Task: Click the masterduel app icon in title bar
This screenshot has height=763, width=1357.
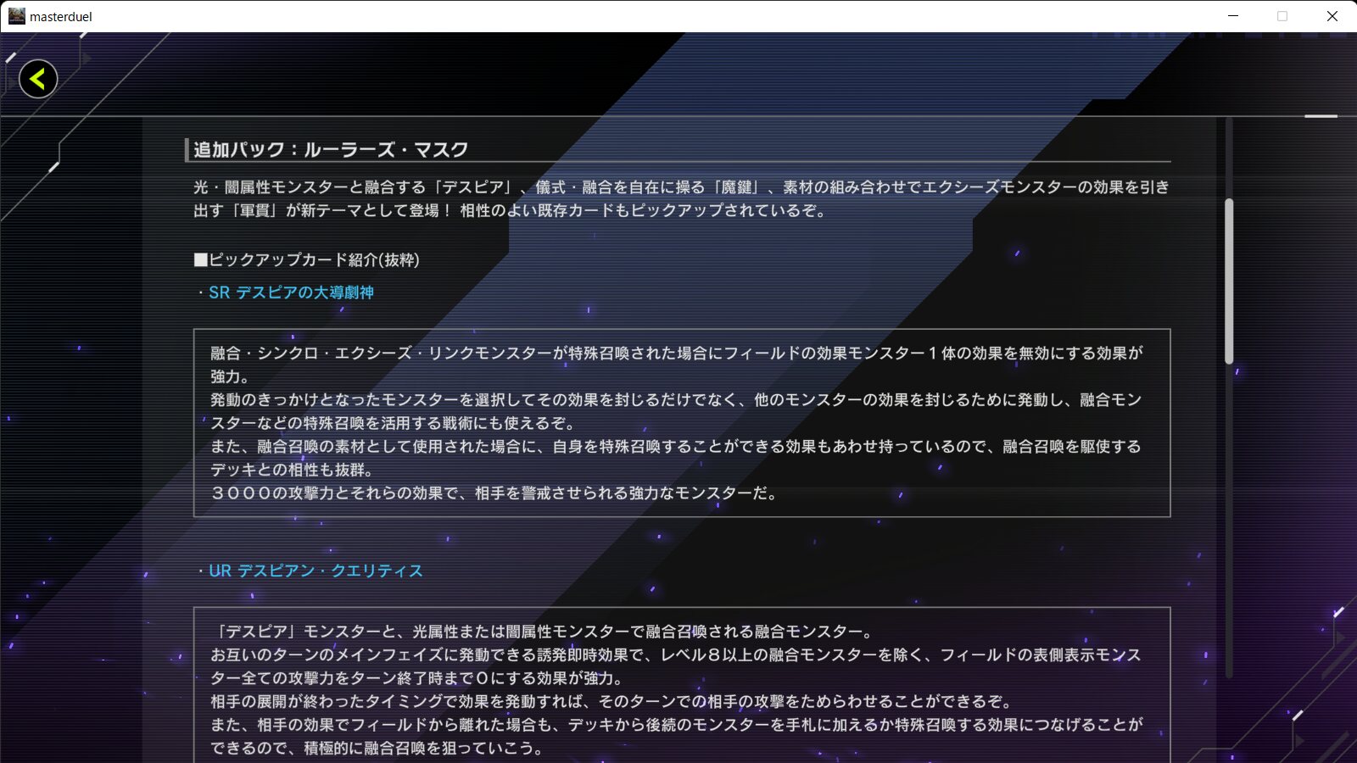Action: click(16, 16)
